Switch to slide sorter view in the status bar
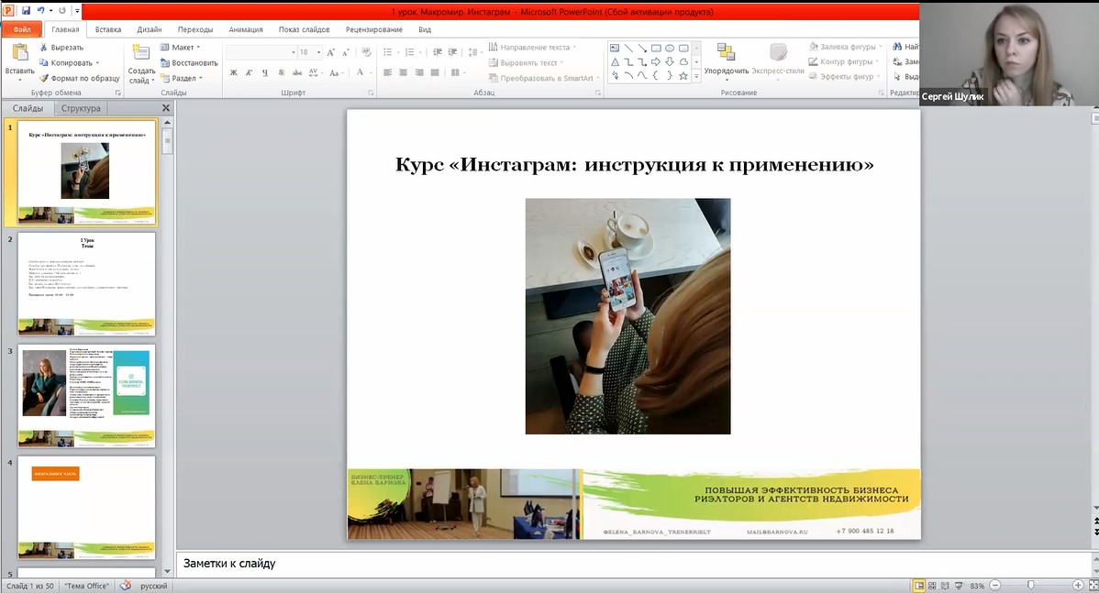 tap(932, 586)
